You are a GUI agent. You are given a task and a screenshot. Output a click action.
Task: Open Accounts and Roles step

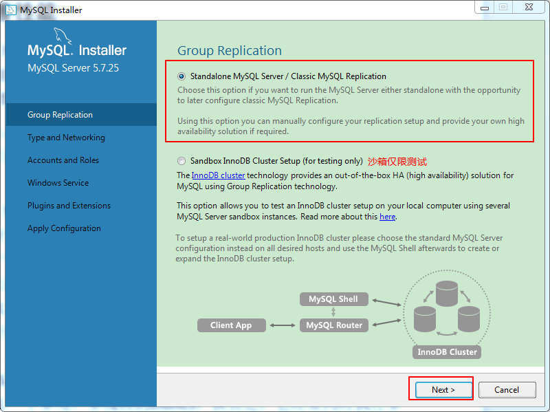63,160
